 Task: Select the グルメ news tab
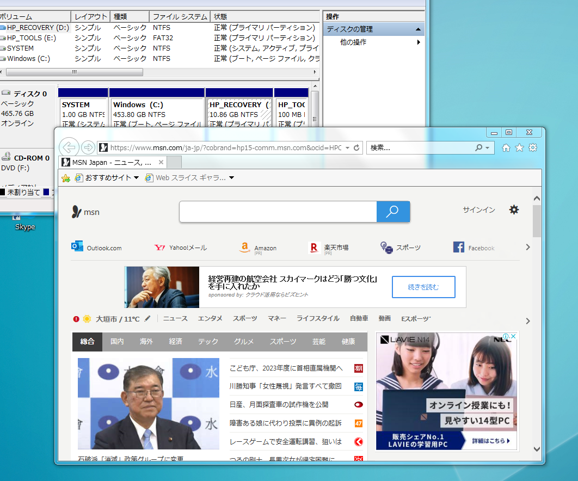tap(244, 341)
